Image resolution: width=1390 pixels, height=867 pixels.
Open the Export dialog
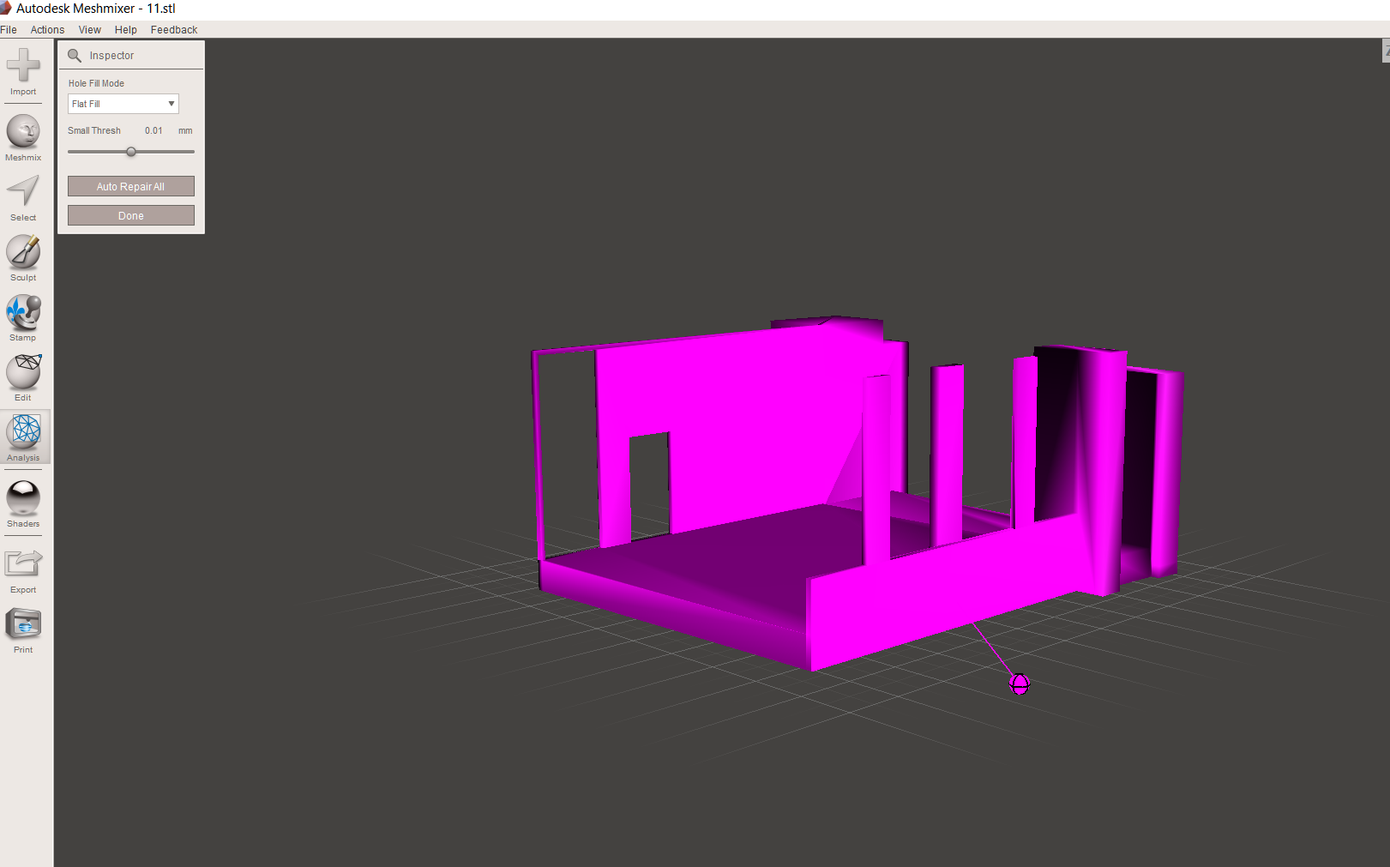pyautogui.click(x=23, y=570)
